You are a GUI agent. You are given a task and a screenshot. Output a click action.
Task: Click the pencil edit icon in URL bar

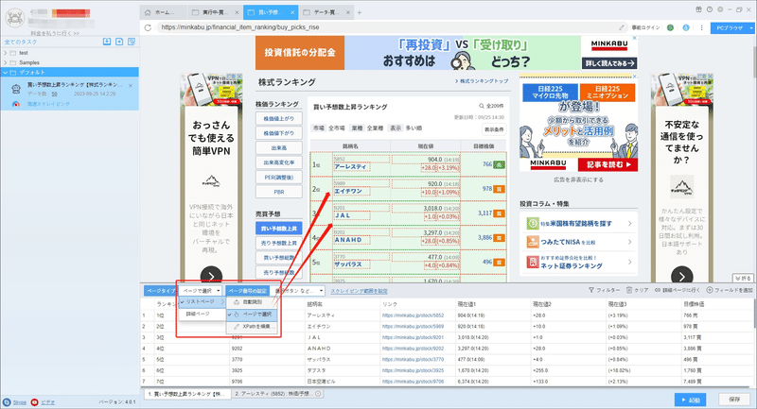pos(622,27)
